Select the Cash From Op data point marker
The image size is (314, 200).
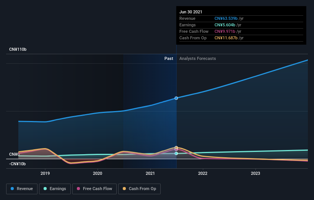pyautogui.click(x=176, y=148)
